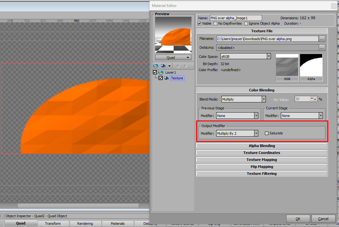Uncheck the Texture stage checkbox in the tree
Viewport: 339px width, 227px height.
(x=160, y=78)
